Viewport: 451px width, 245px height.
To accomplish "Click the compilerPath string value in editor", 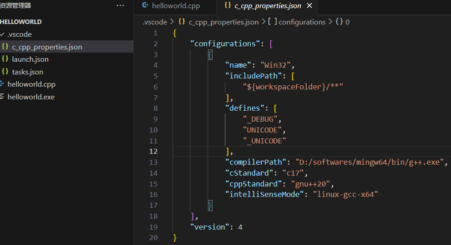I will [x=369, y=162].
